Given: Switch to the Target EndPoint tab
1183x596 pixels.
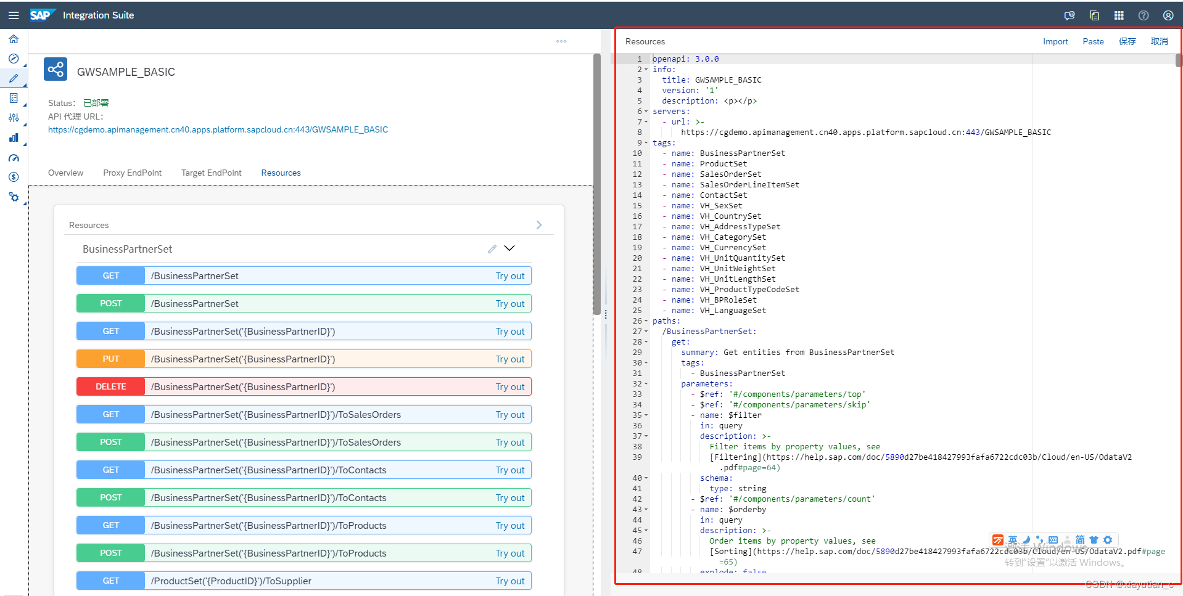Looking at the screenshot, I should coord(211,173).
